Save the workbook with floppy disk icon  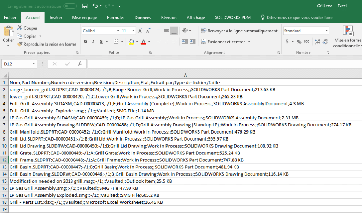pyautogui.click(x=85, y=6)
